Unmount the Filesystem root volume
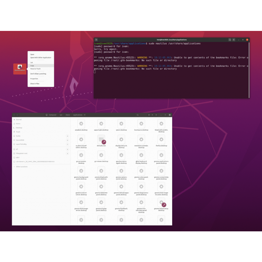262x262 pixels. 67,153
